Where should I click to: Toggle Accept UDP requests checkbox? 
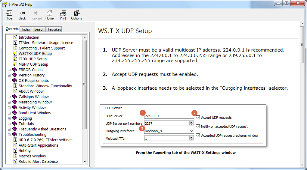pyautogui.click(x=198, y=118)
